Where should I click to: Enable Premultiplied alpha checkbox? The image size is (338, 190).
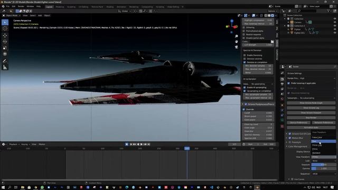click(244, 31)
